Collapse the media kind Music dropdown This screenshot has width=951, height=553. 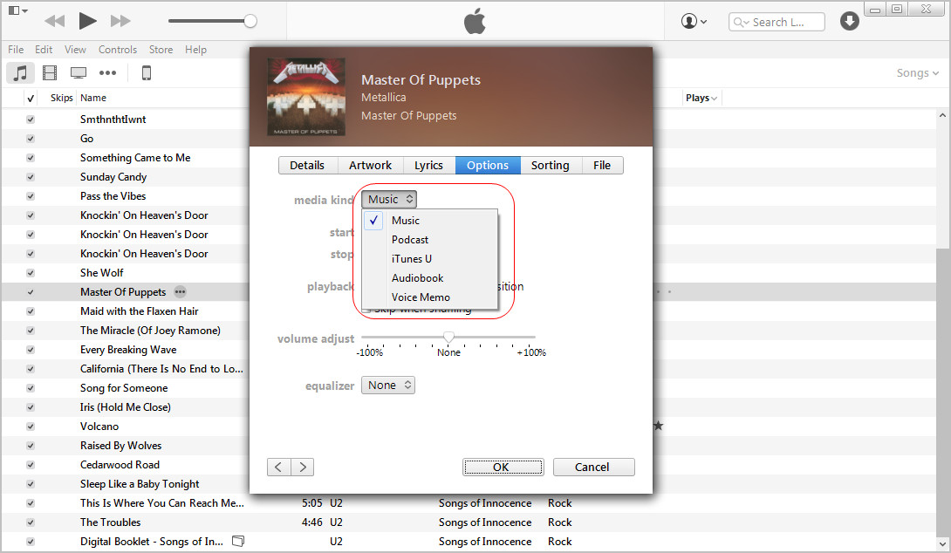[389, 200]
